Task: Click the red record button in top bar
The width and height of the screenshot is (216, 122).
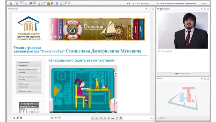Action: pos(129,3)
